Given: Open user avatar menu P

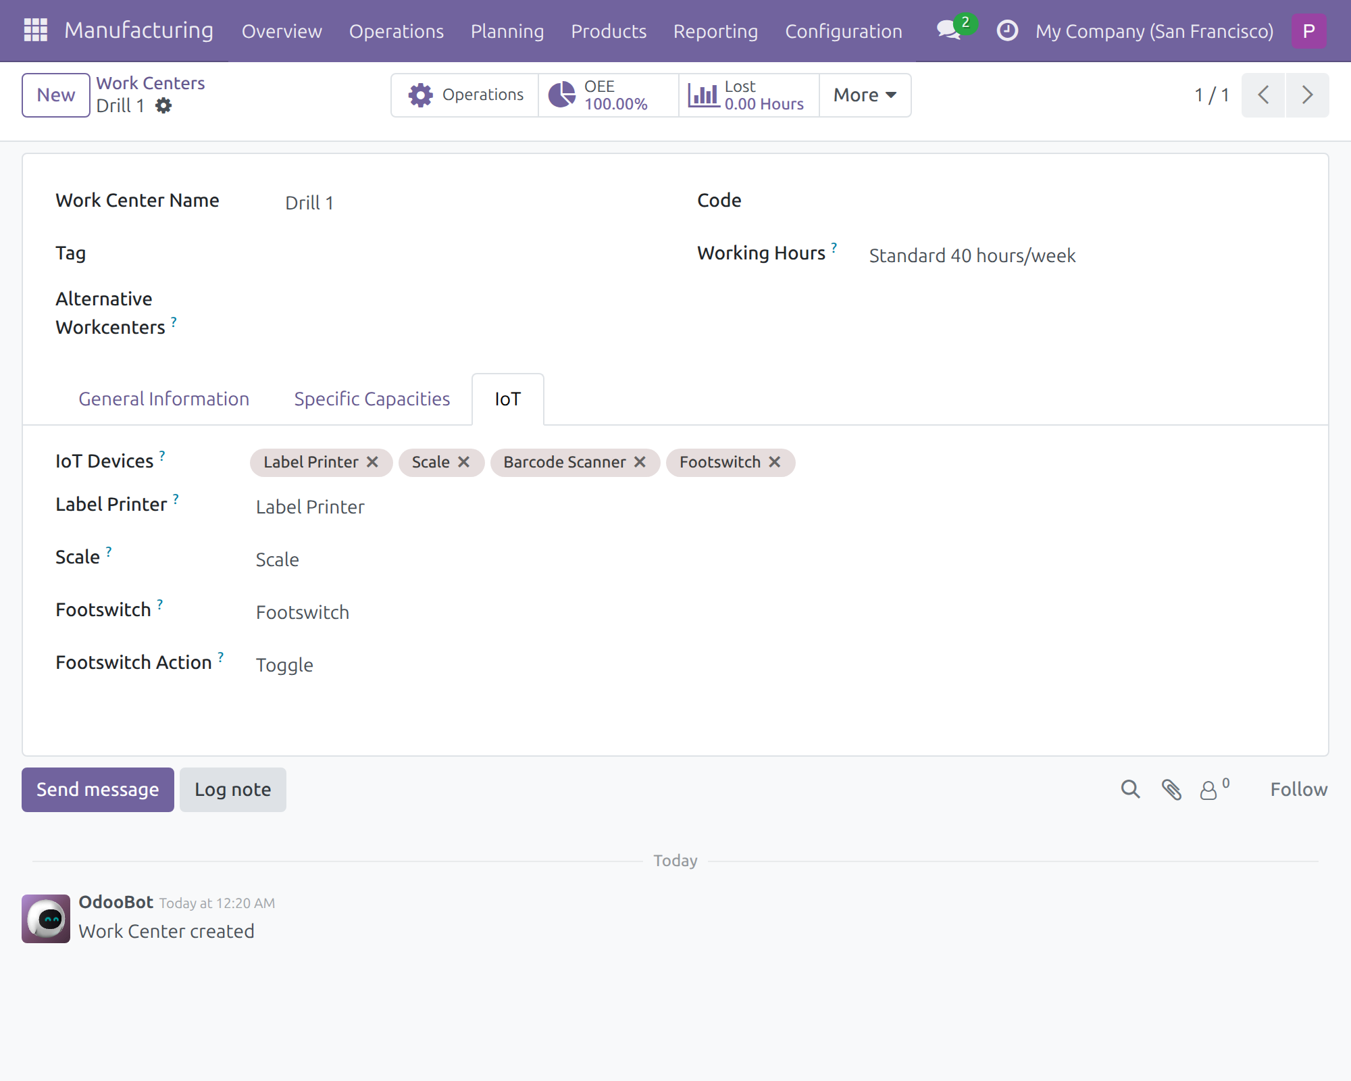Looking at the screenshot, I should click(x=1308, y=31).
